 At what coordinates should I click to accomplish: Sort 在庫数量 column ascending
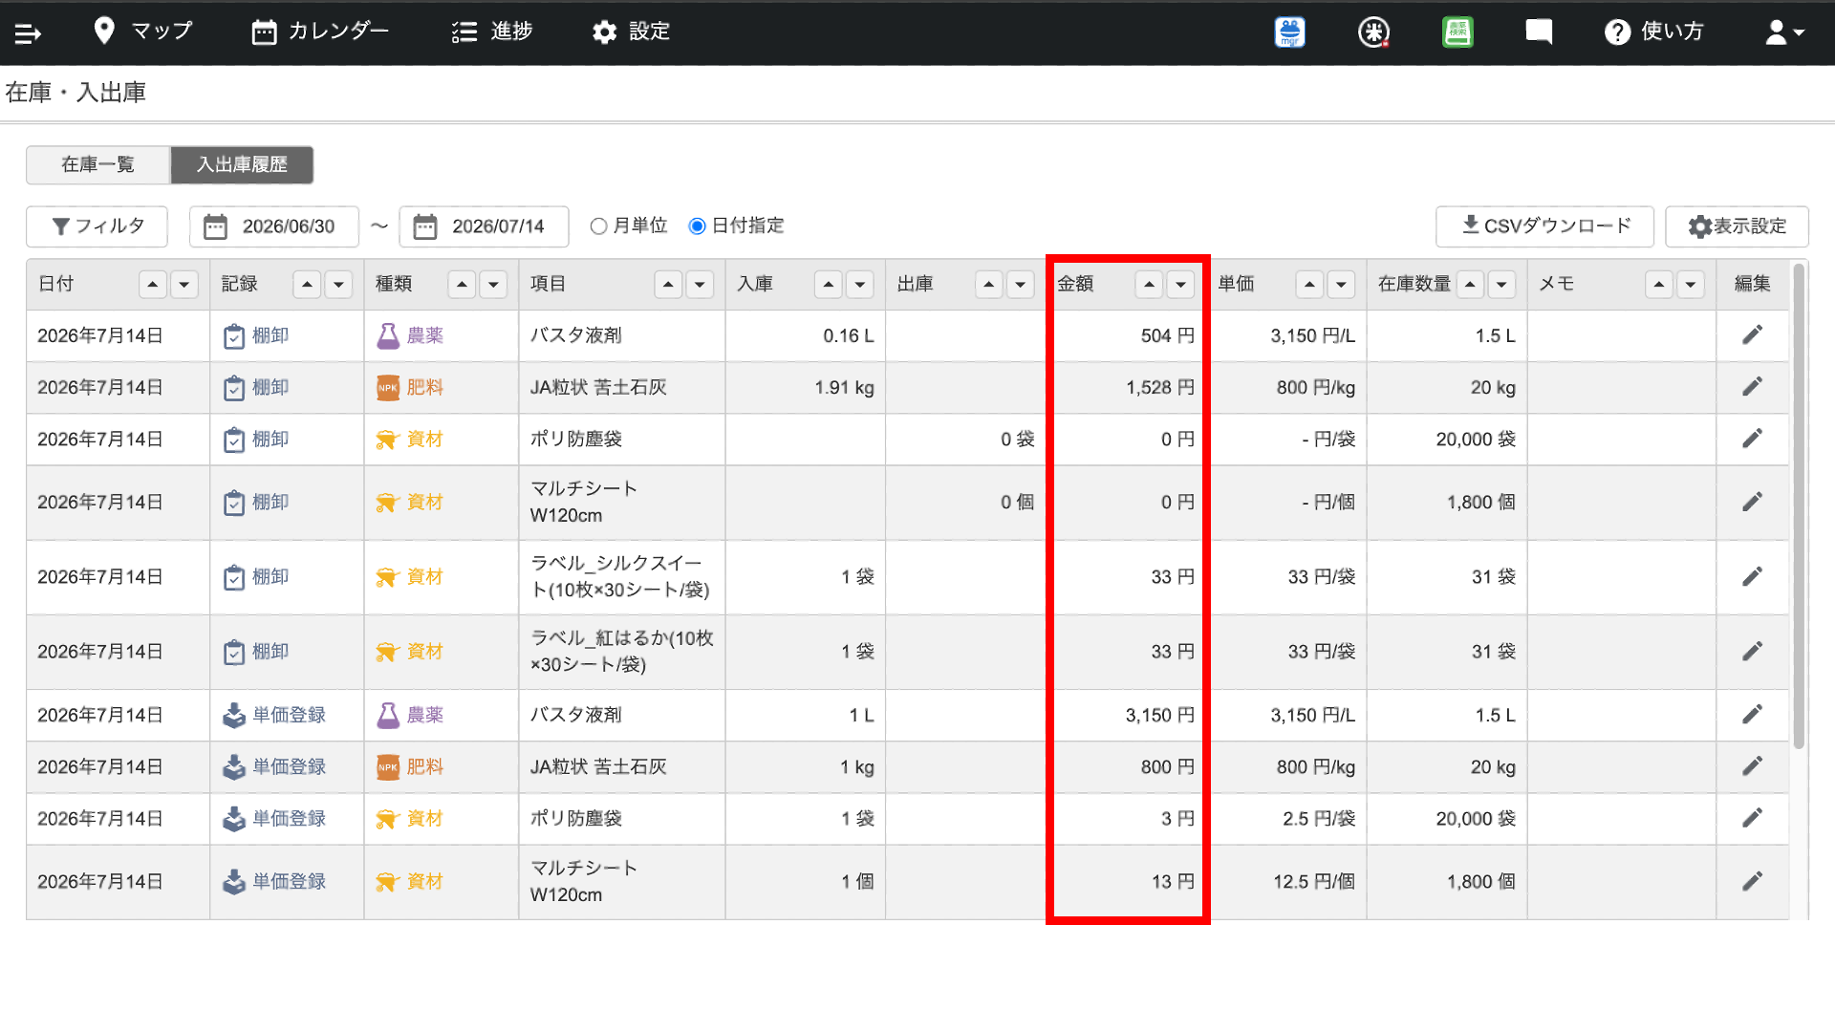click(1470, 284)
